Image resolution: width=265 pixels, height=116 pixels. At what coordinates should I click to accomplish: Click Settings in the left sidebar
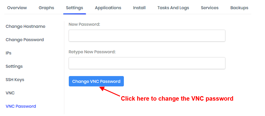(x=14, y=66)
